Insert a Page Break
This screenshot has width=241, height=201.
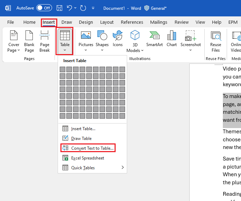pos(45,41)
